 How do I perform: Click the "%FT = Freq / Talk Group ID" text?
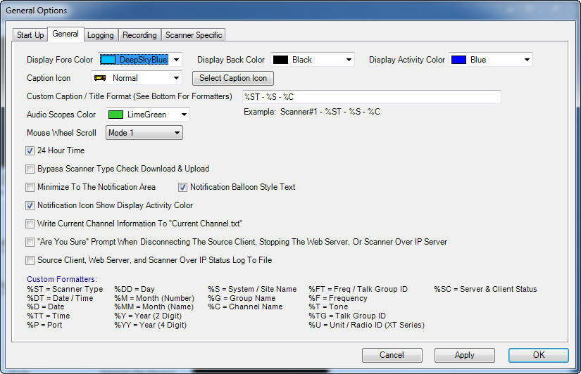coord(358,289)
